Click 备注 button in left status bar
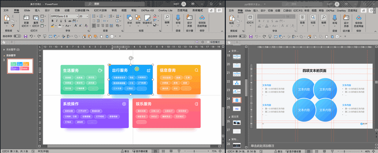The height and width of the screenshot is (153, 378). 125,151
